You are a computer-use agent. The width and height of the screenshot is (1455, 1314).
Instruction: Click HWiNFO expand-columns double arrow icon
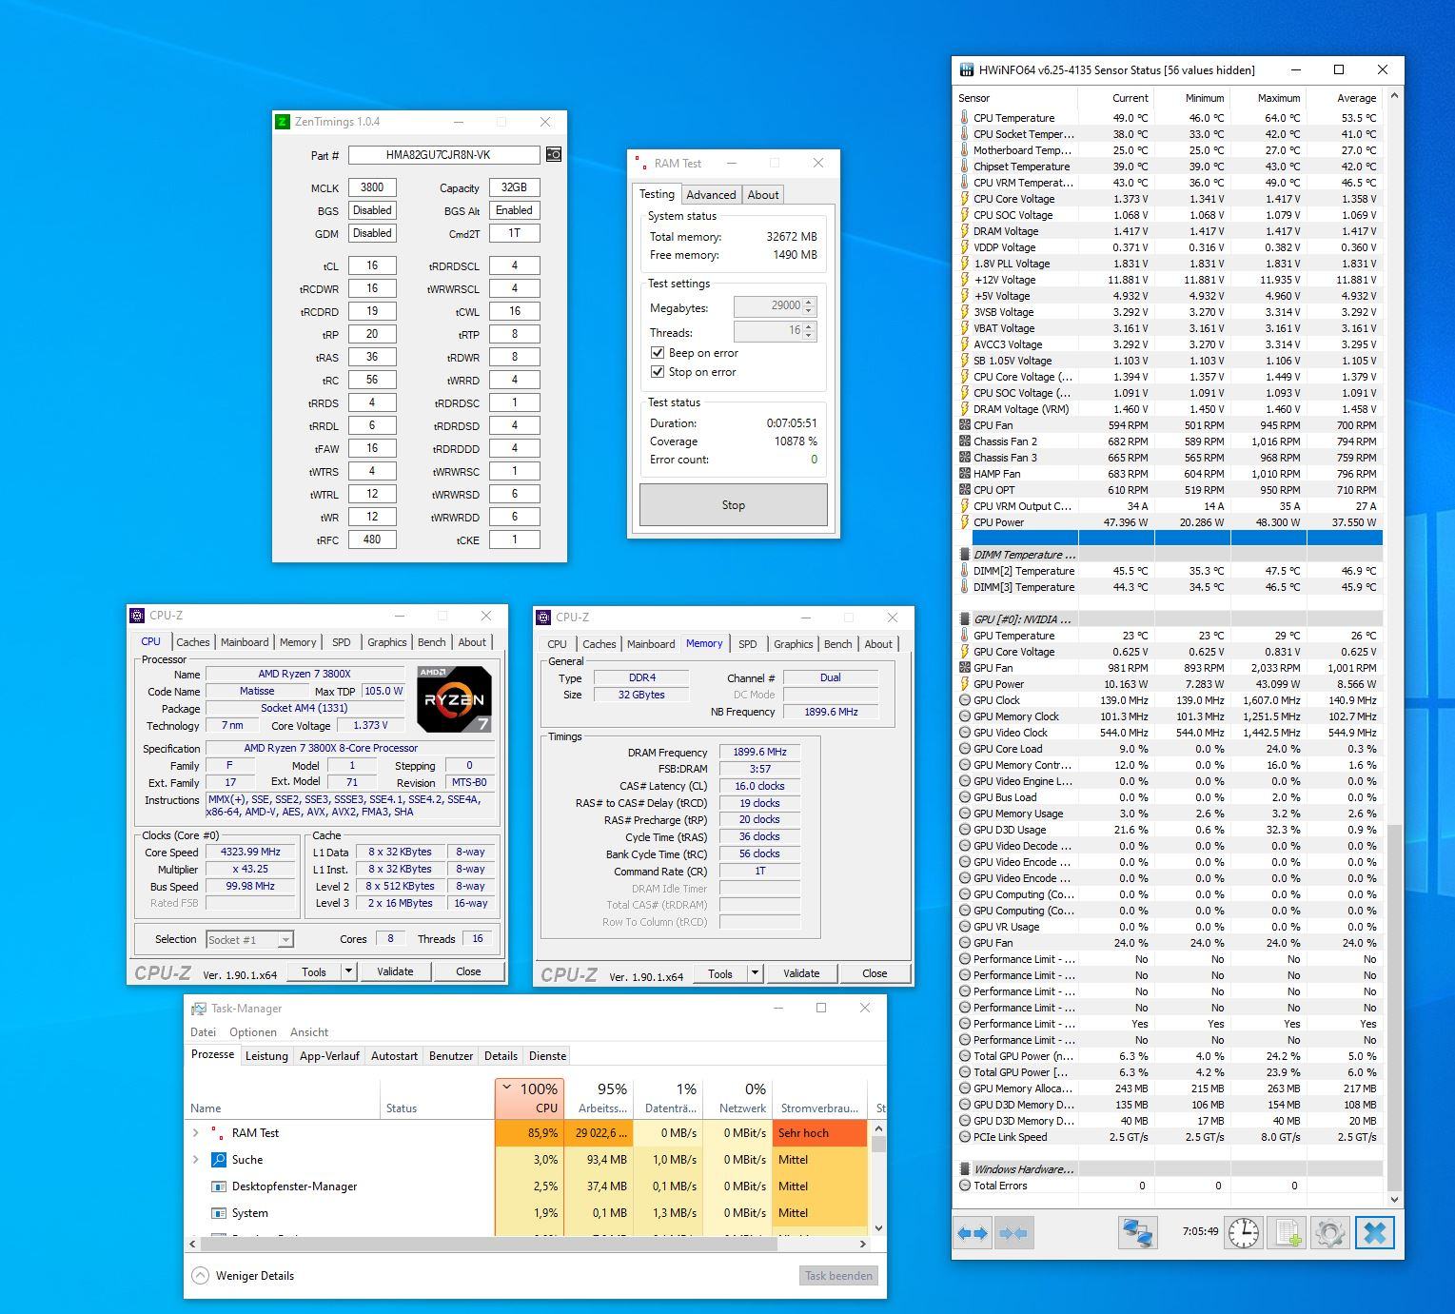(x=972, y=1233)
